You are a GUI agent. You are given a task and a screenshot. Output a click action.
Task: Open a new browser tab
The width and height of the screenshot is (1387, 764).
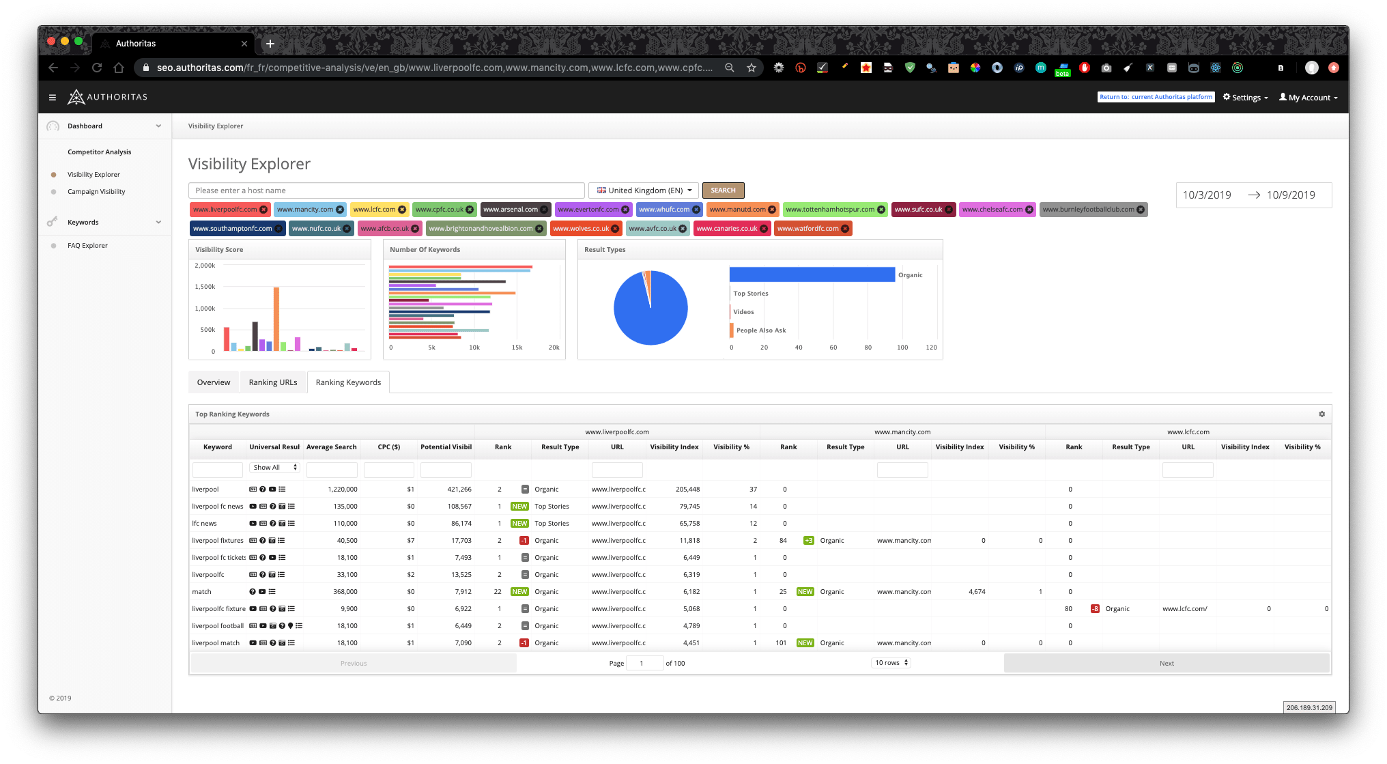(x=270, y=44)
